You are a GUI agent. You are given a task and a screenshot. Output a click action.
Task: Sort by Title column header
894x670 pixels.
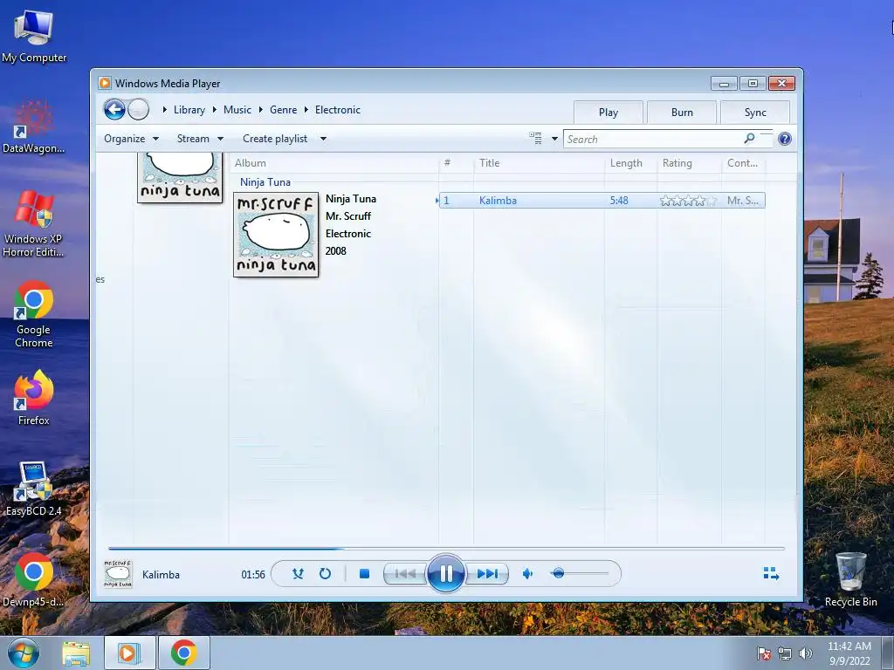538,163
